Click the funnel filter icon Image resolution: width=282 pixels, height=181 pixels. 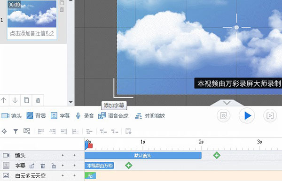[16, 131]
